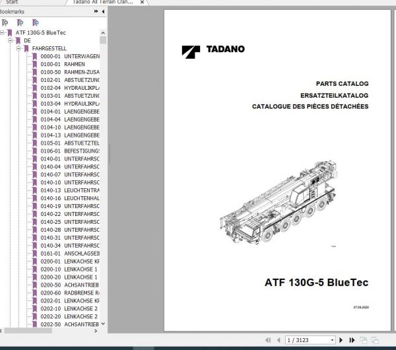This screenshot has width=396, height=350.
Task: Close the Tadano All Terrain Crane tab
Action: (x=142, y=2)
